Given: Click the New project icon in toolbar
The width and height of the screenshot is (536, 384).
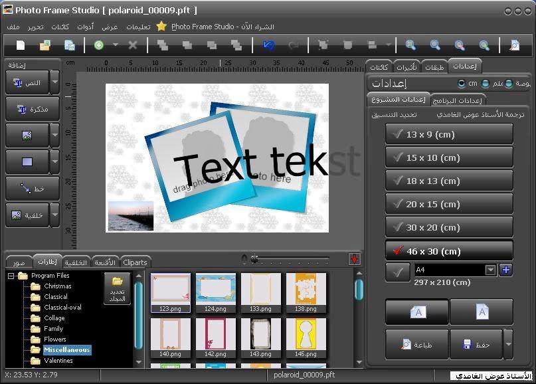Looking at the screenshot, I should tap(21, 45).
